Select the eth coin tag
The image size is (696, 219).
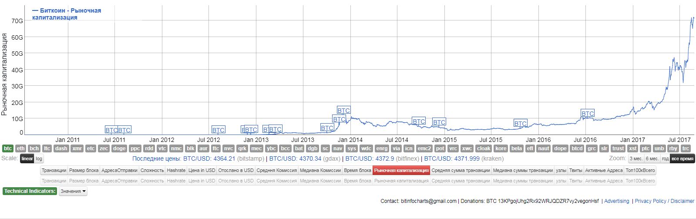[21, 148]
